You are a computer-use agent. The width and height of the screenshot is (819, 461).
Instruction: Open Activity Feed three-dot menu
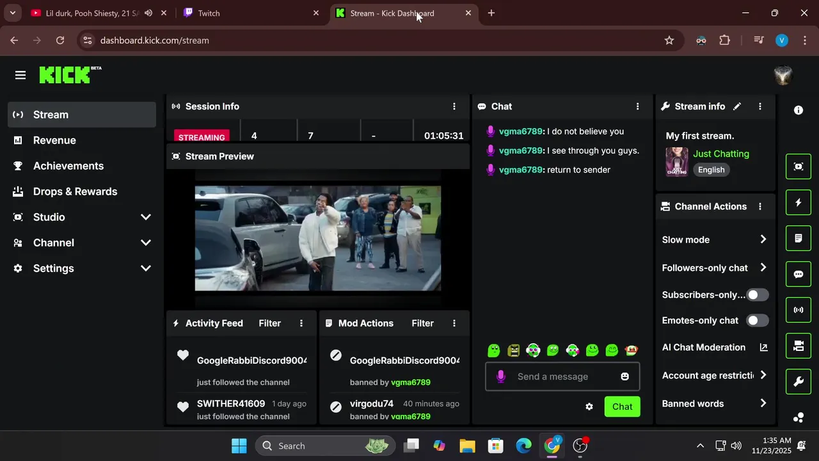point(301,323)
